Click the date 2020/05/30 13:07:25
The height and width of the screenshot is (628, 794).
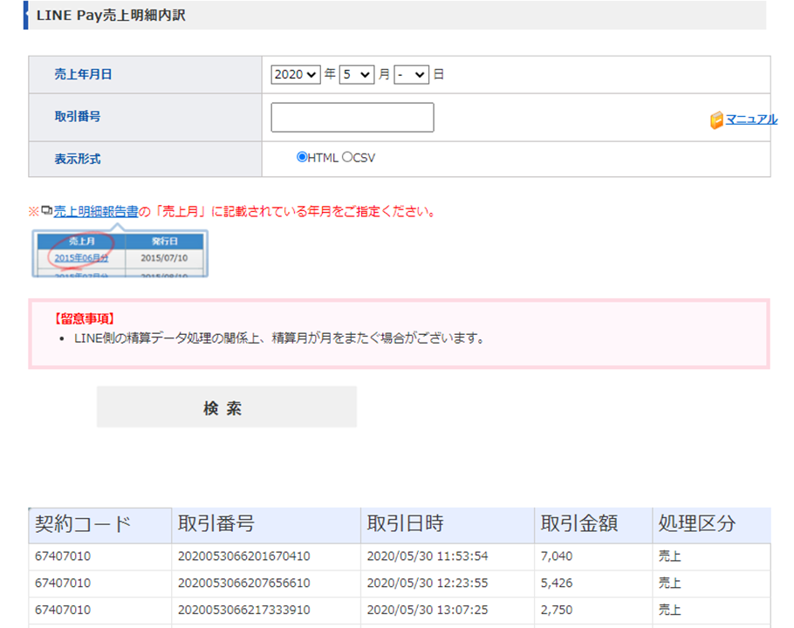pos(428,610)
